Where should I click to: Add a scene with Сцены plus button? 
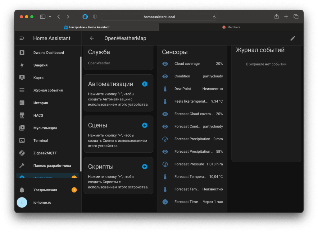[x=145, y=125]
